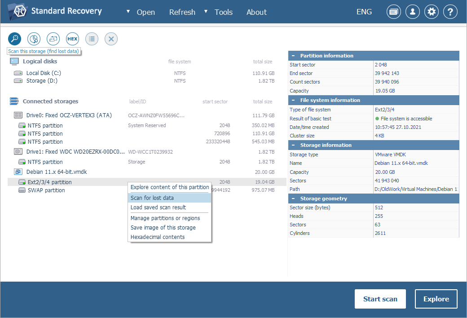Viewport: 467px width, 318px height.
Task: Open settings via the gear icon
Action: [432, 12]
